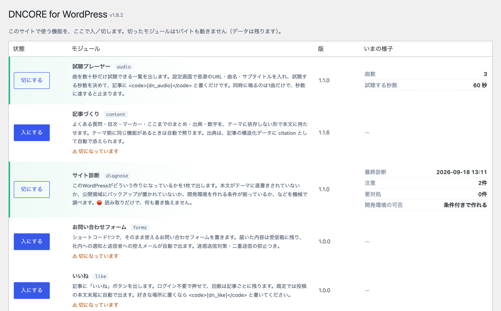Turn on the いいね like module
The image size is (501, 311).
pyautogui.click(x=32, y=290)
